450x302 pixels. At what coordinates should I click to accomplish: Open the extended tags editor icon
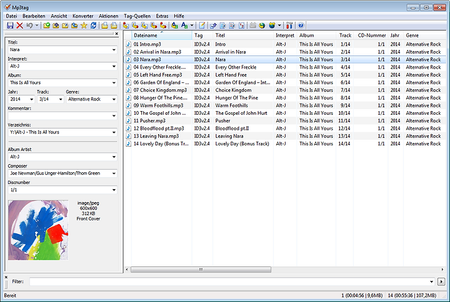point(202,26)
